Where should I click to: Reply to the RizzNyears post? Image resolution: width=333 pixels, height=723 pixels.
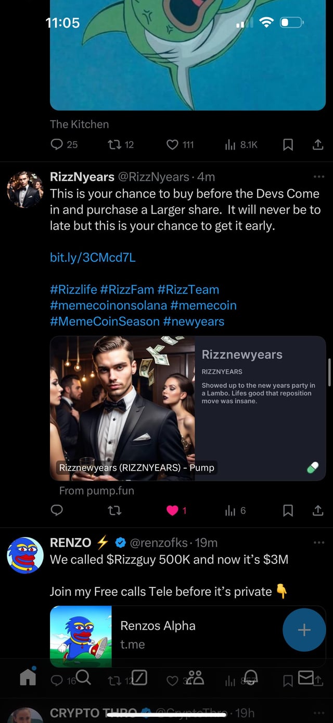[x=57, y=510]
